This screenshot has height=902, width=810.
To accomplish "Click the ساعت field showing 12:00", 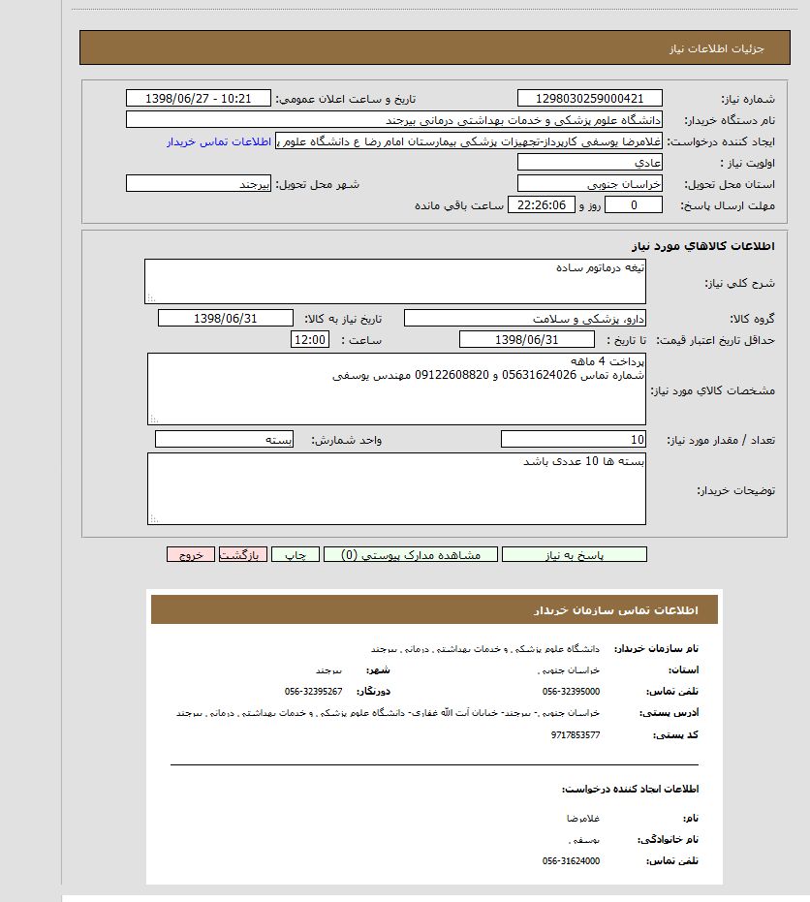I will click(310, 339).
